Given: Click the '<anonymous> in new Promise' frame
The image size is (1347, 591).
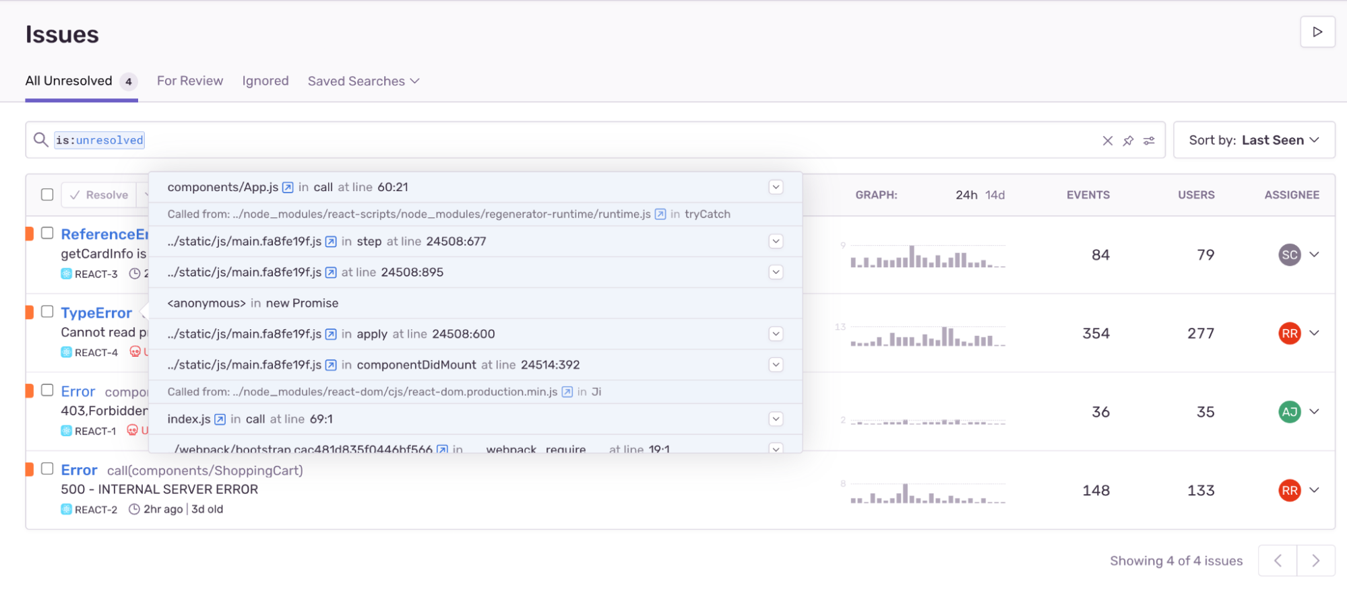Looking at the screenshot, I should pyautogui.click(x=475, y=304).
